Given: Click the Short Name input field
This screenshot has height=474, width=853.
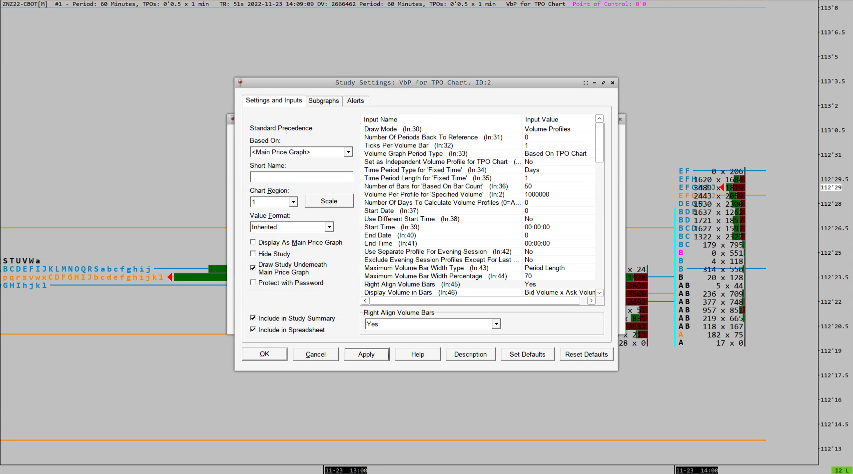Looking at the screenshot, I should [x=301, y=177].
